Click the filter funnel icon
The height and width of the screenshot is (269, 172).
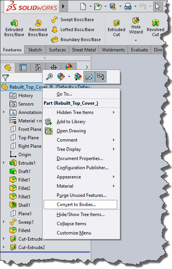(5, 78)
